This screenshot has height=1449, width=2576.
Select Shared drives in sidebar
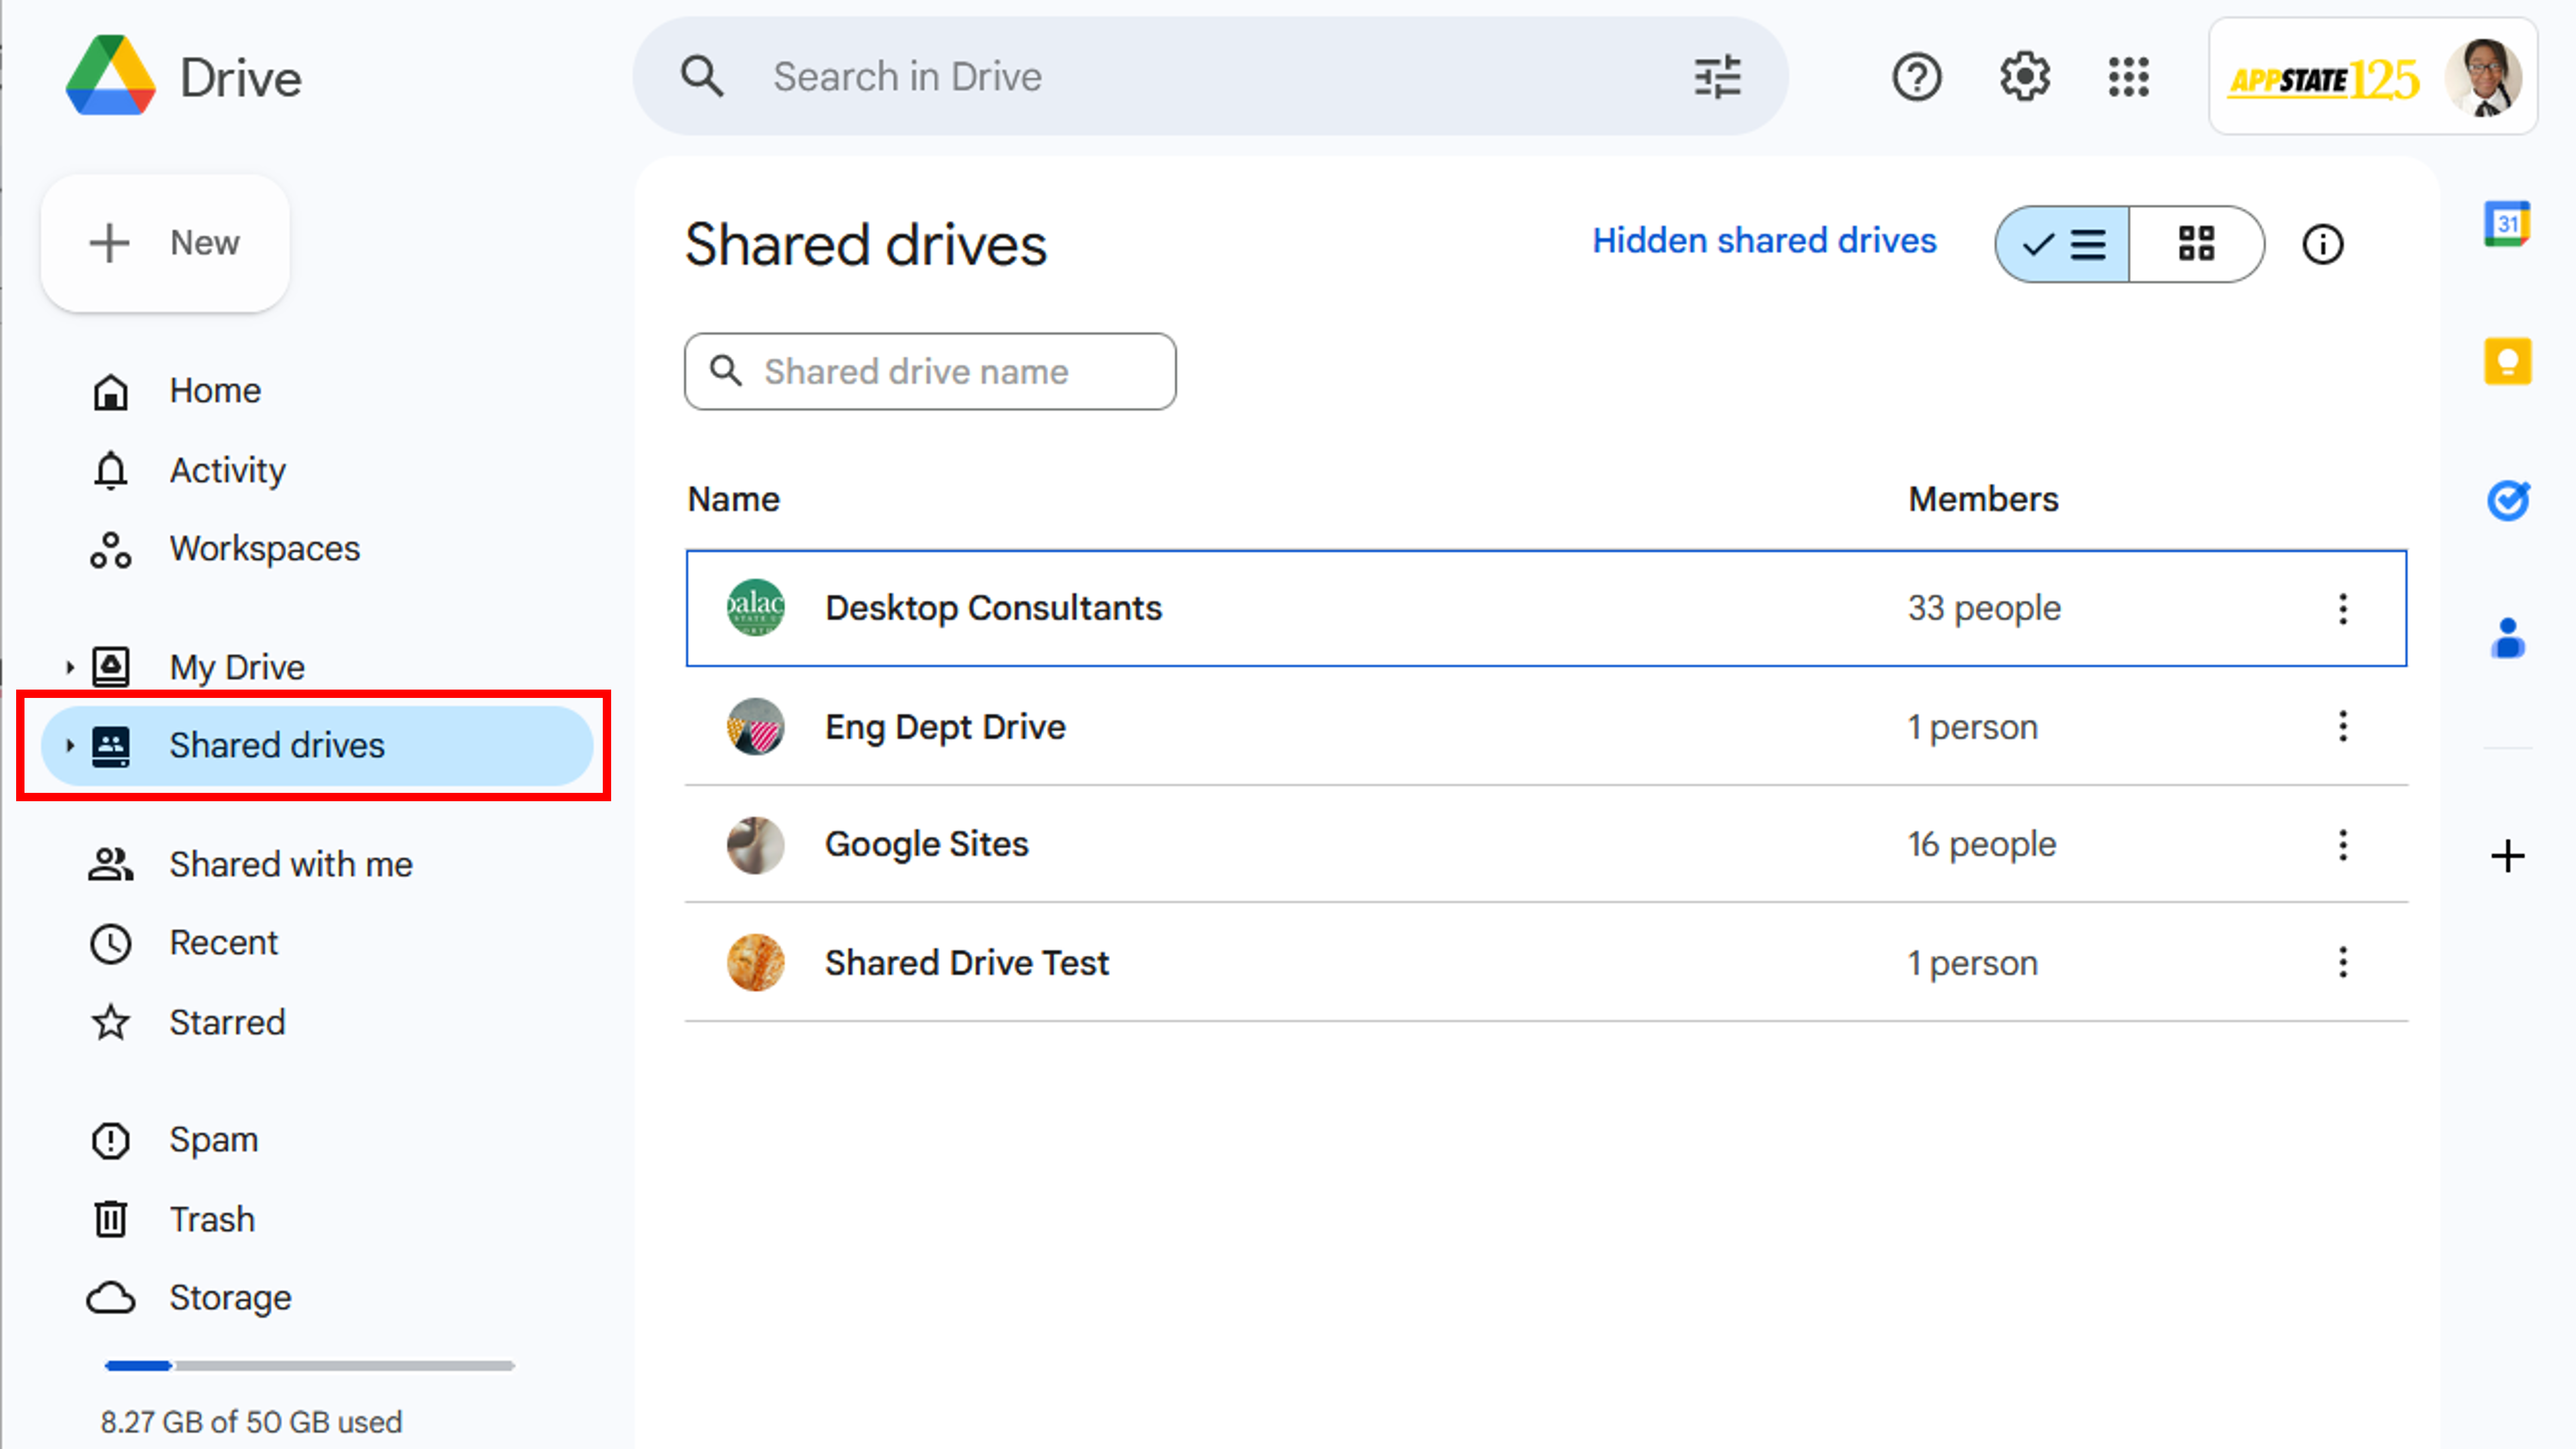click(x=316, y=746)
